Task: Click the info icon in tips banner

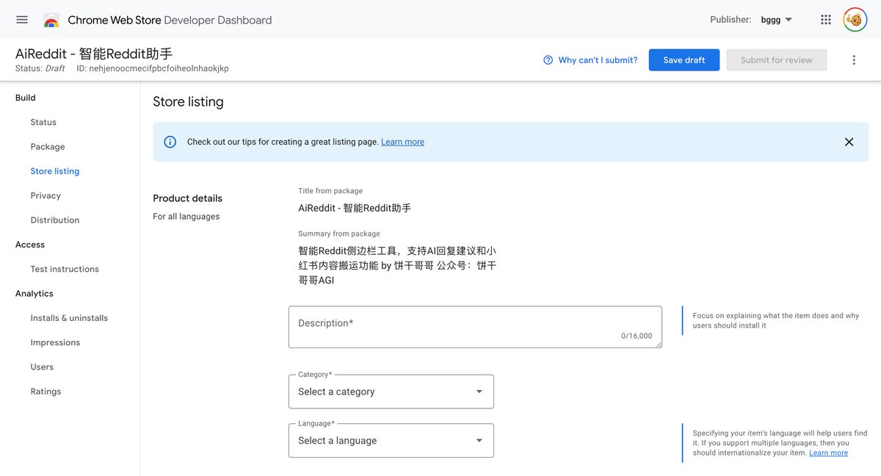Action: point(170,142)
